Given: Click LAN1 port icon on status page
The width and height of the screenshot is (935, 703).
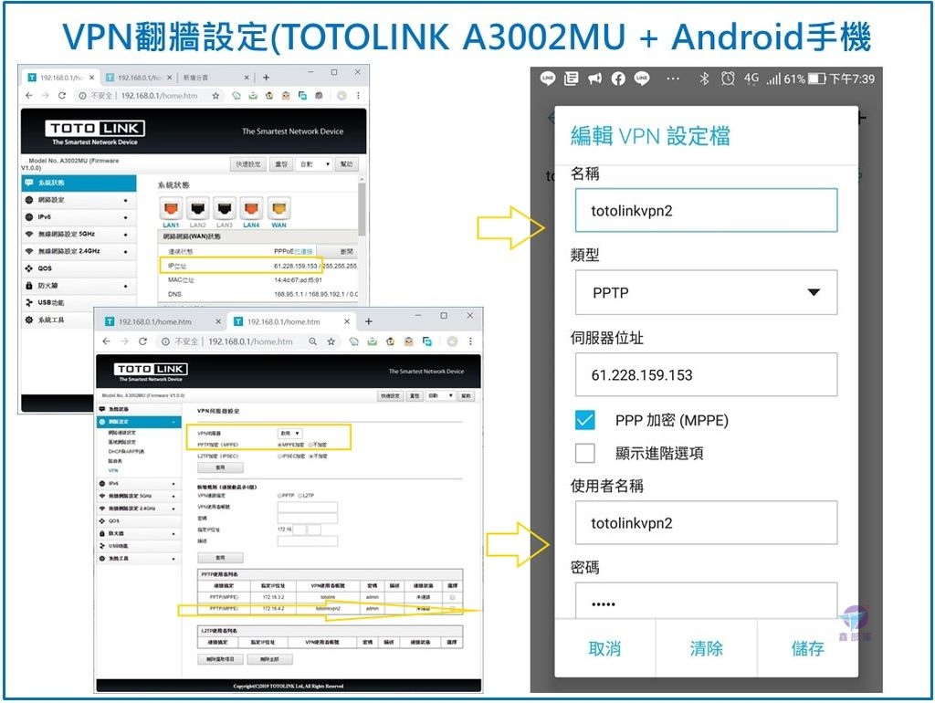Looking at the screenshot, I should coord(171,209).
